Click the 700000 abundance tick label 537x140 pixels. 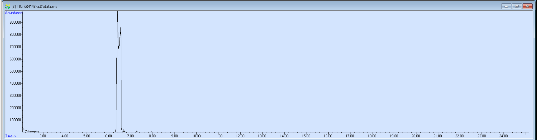coord(15,47)
